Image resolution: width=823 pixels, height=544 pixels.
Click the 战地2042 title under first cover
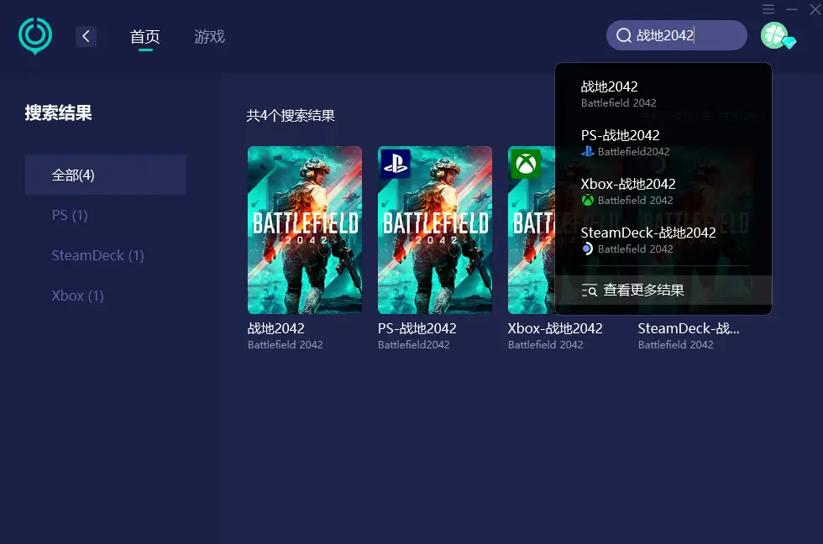[276, 328]
